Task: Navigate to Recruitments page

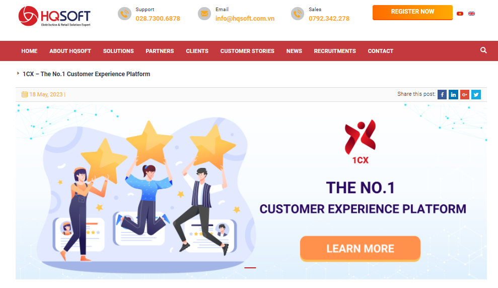Action: 335,51
